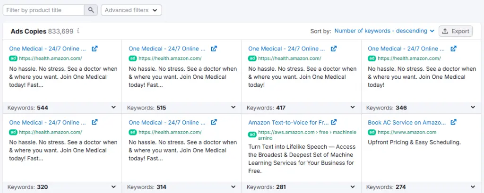Open Amazon Text-to-Voice ad title link
Viewport: 484px width, 193px height.
point(288,122)
